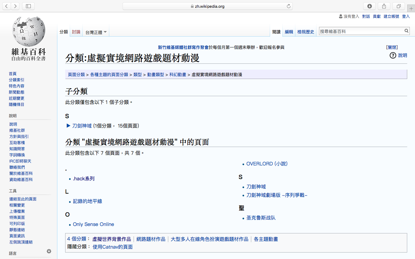Open the 說明 help link near title

(403, 55)
